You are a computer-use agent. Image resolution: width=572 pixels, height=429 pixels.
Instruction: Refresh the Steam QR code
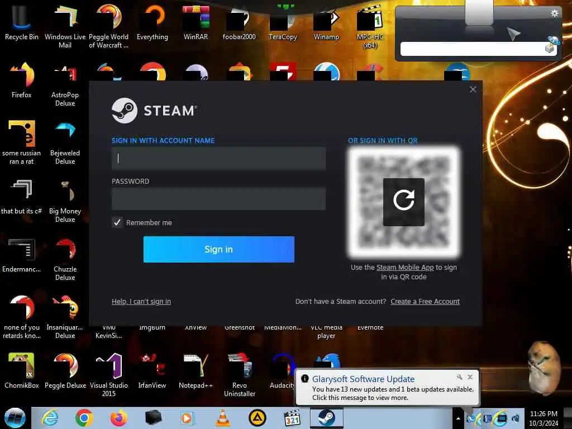point(403,202)
